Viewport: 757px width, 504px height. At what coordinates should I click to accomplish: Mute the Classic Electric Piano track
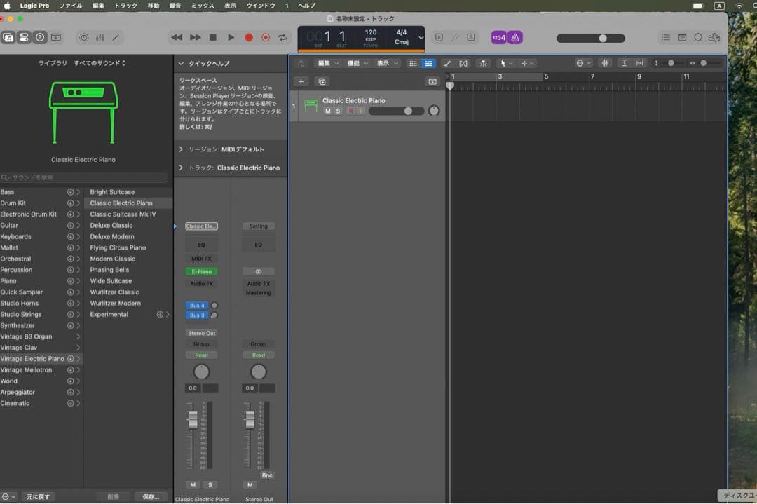327,111
